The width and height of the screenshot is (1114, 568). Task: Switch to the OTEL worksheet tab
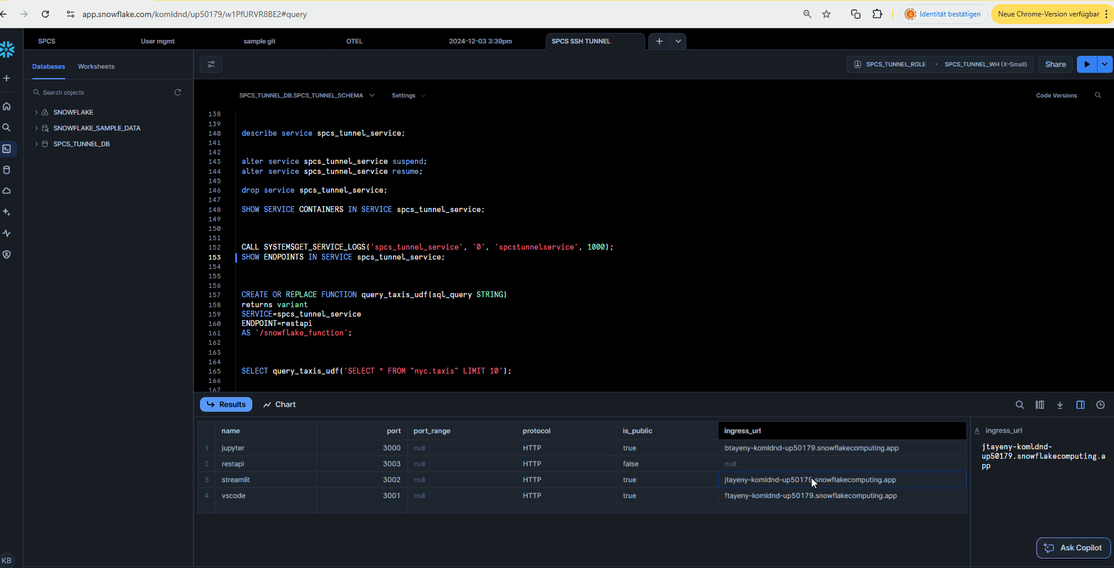pyautogui.click(x=354, y=41)
